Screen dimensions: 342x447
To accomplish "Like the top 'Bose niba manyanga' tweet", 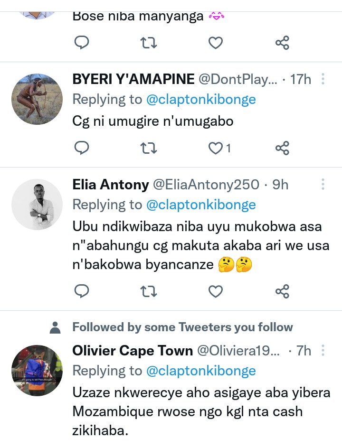I will (x=216, y=43).
